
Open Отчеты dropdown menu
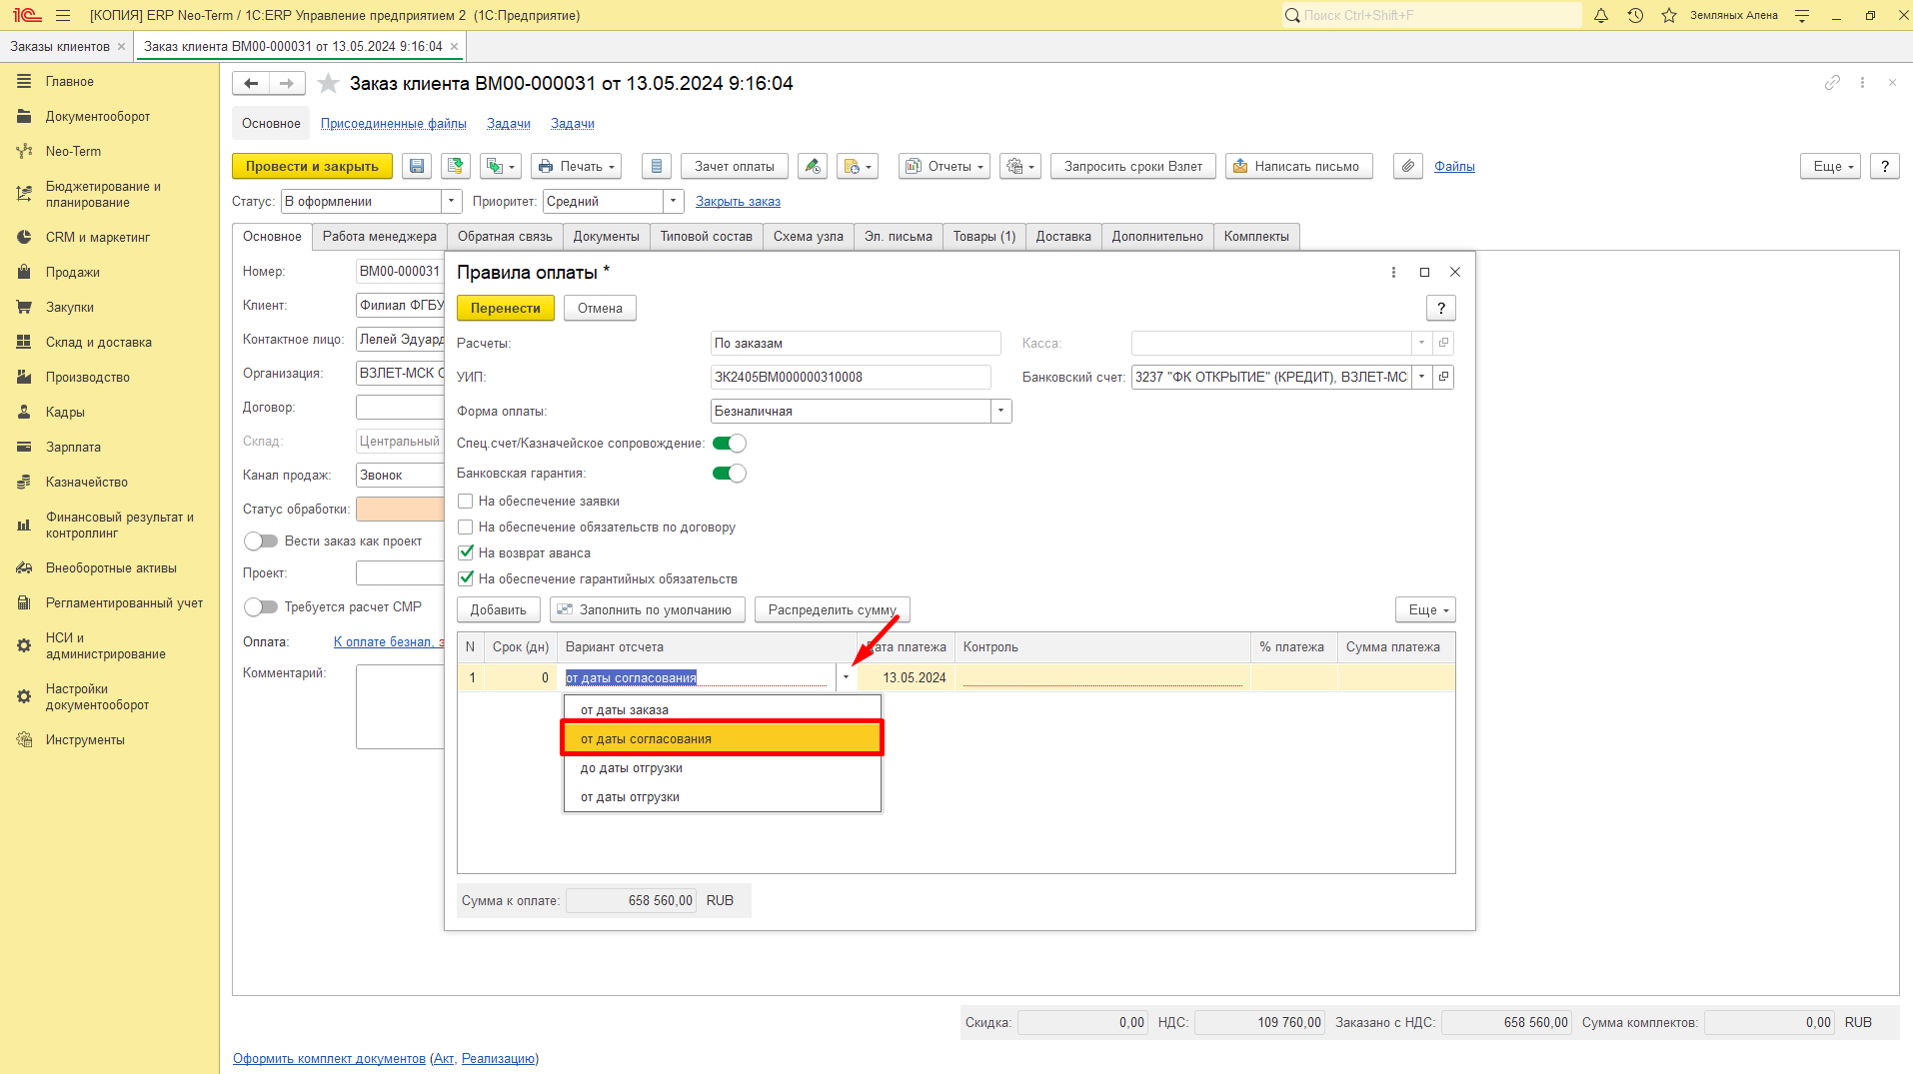945,166
